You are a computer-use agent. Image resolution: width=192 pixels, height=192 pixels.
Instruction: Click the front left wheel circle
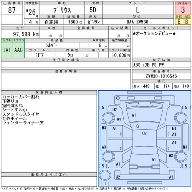click(x=108, y=118)
